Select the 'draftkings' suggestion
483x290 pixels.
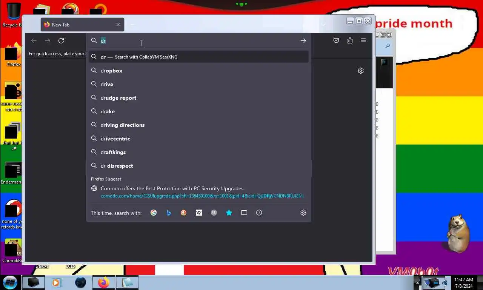pyautogui.click(x=199, y=152)
